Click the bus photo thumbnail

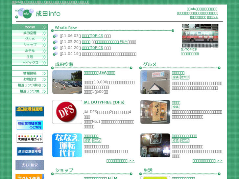tap(200, 36)
